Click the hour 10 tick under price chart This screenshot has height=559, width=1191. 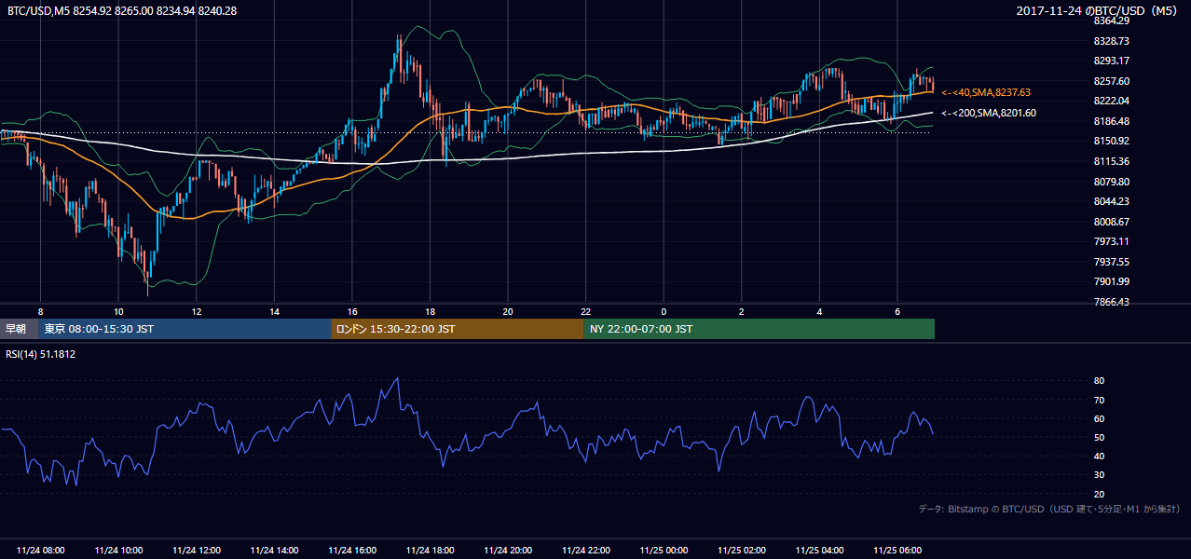(118, 311)
